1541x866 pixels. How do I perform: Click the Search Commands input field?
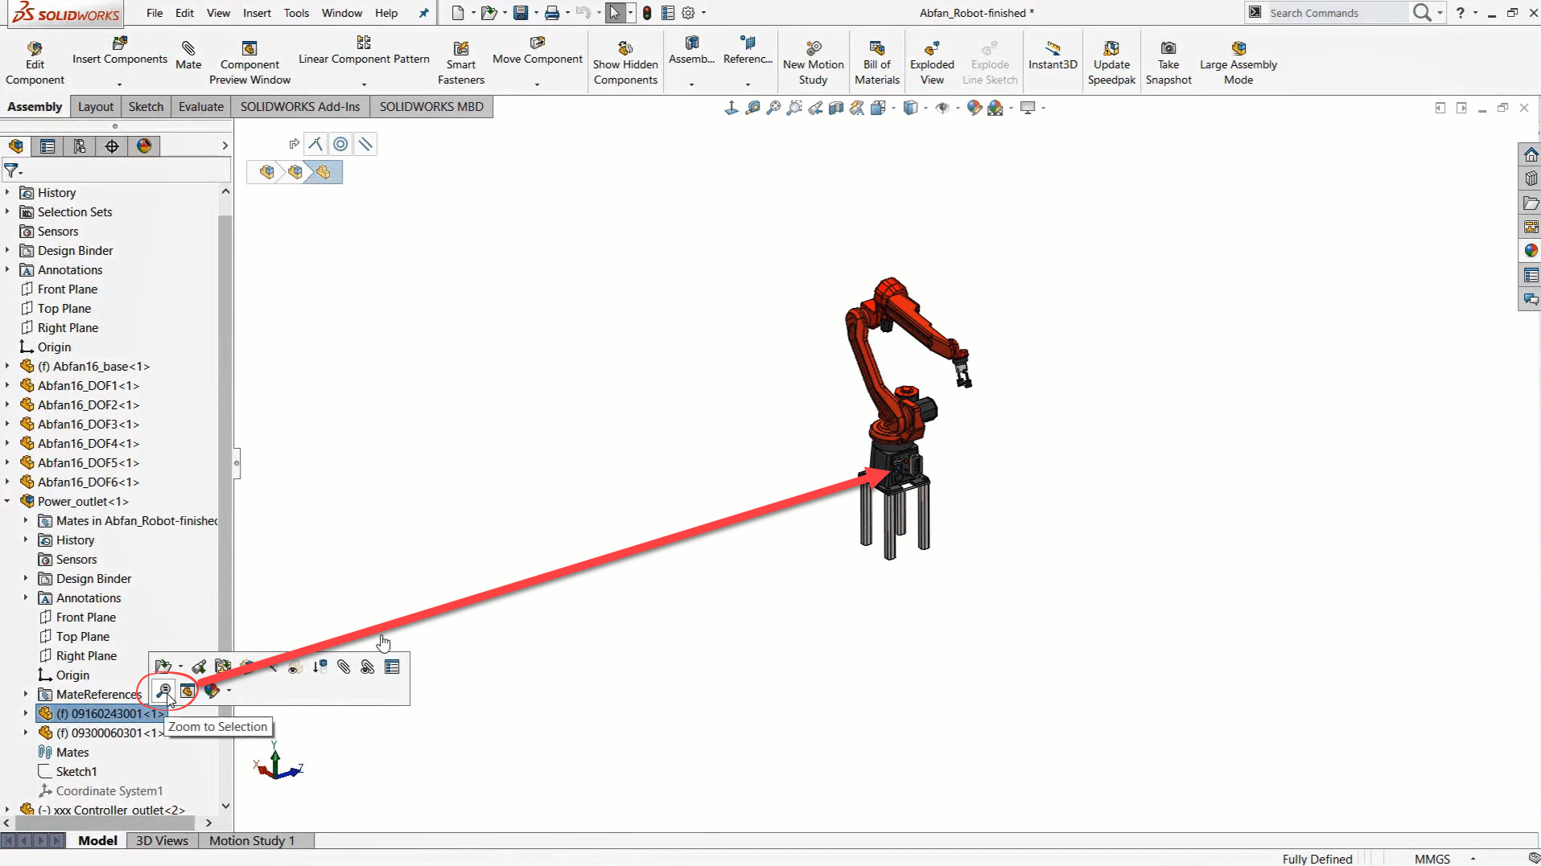1336,13
